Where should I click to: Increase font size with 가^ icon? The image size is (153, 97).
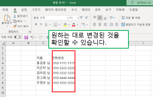[81, 18]
